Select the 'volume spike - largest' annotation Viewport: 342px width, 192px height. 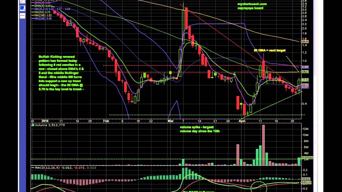(x=197, y=127)
